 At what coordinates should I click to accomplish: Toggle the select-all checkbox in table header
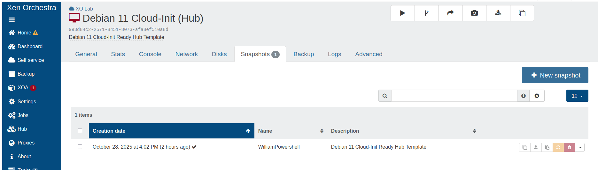coord(80,131)
